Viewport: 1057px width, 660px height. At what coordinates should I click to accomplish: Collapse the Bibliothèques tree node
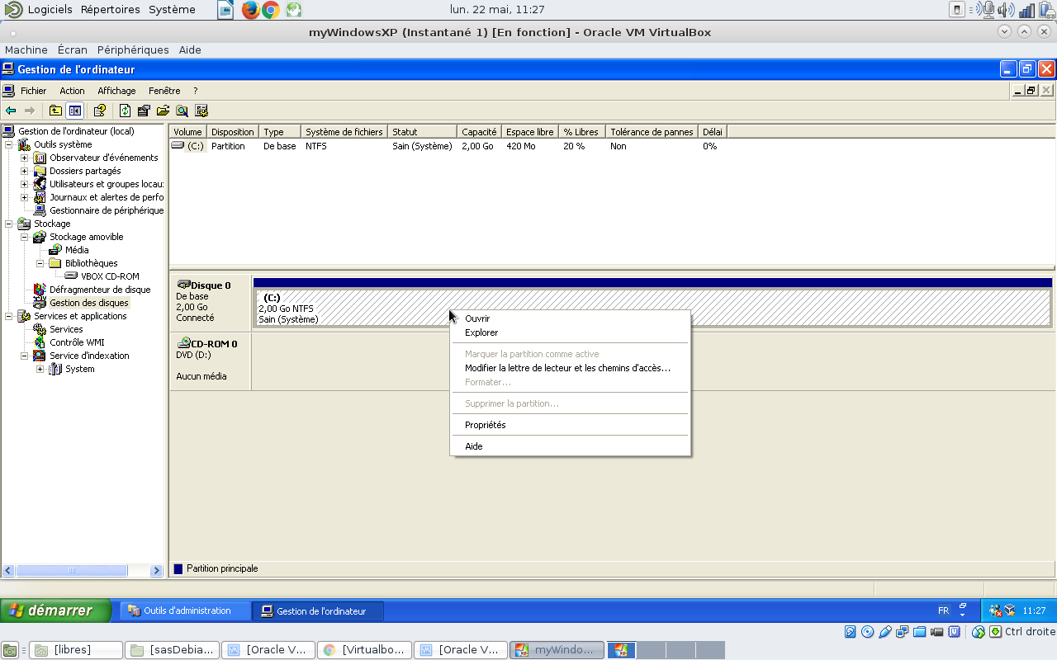(x=40, y=263)
